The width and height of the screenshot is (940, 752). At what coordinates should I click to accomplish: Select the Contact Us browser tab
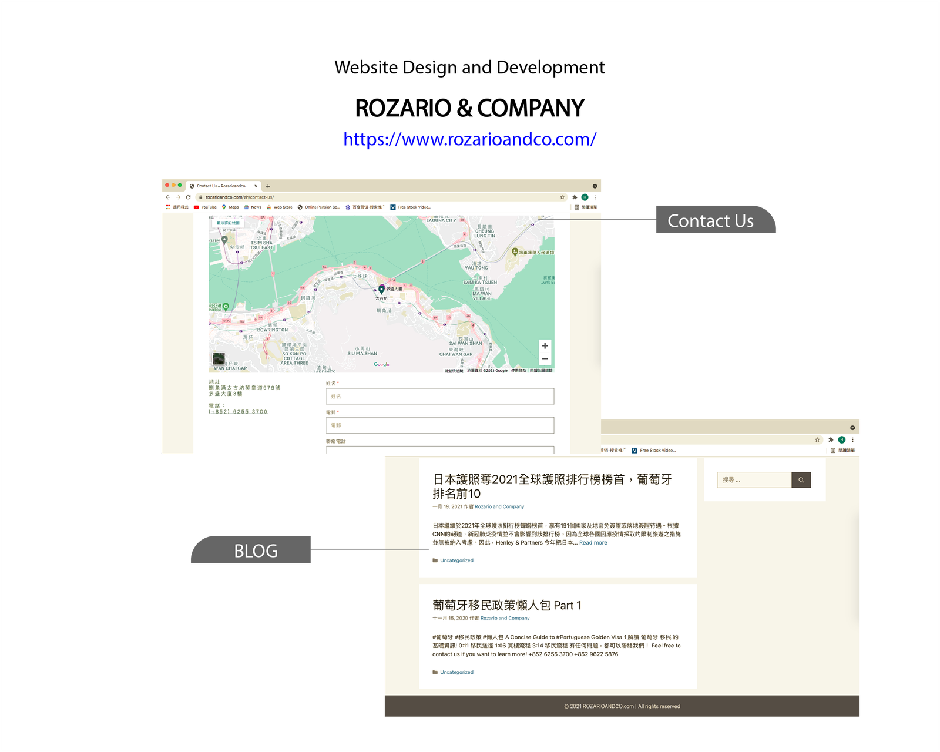pos(221,186)
